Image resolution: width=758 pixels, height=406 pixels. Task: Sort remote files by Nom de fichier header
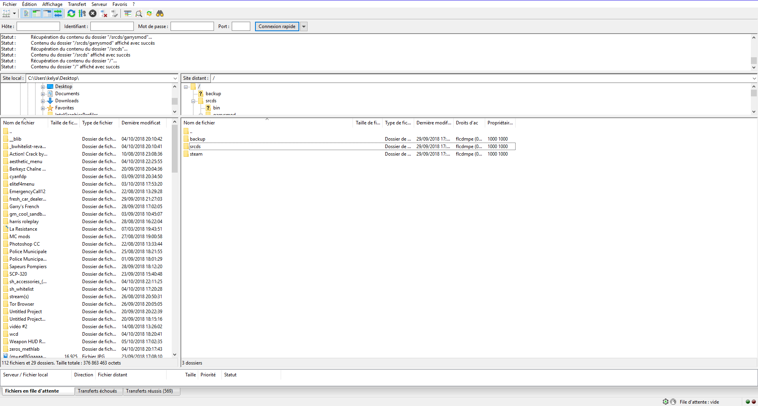267,123
